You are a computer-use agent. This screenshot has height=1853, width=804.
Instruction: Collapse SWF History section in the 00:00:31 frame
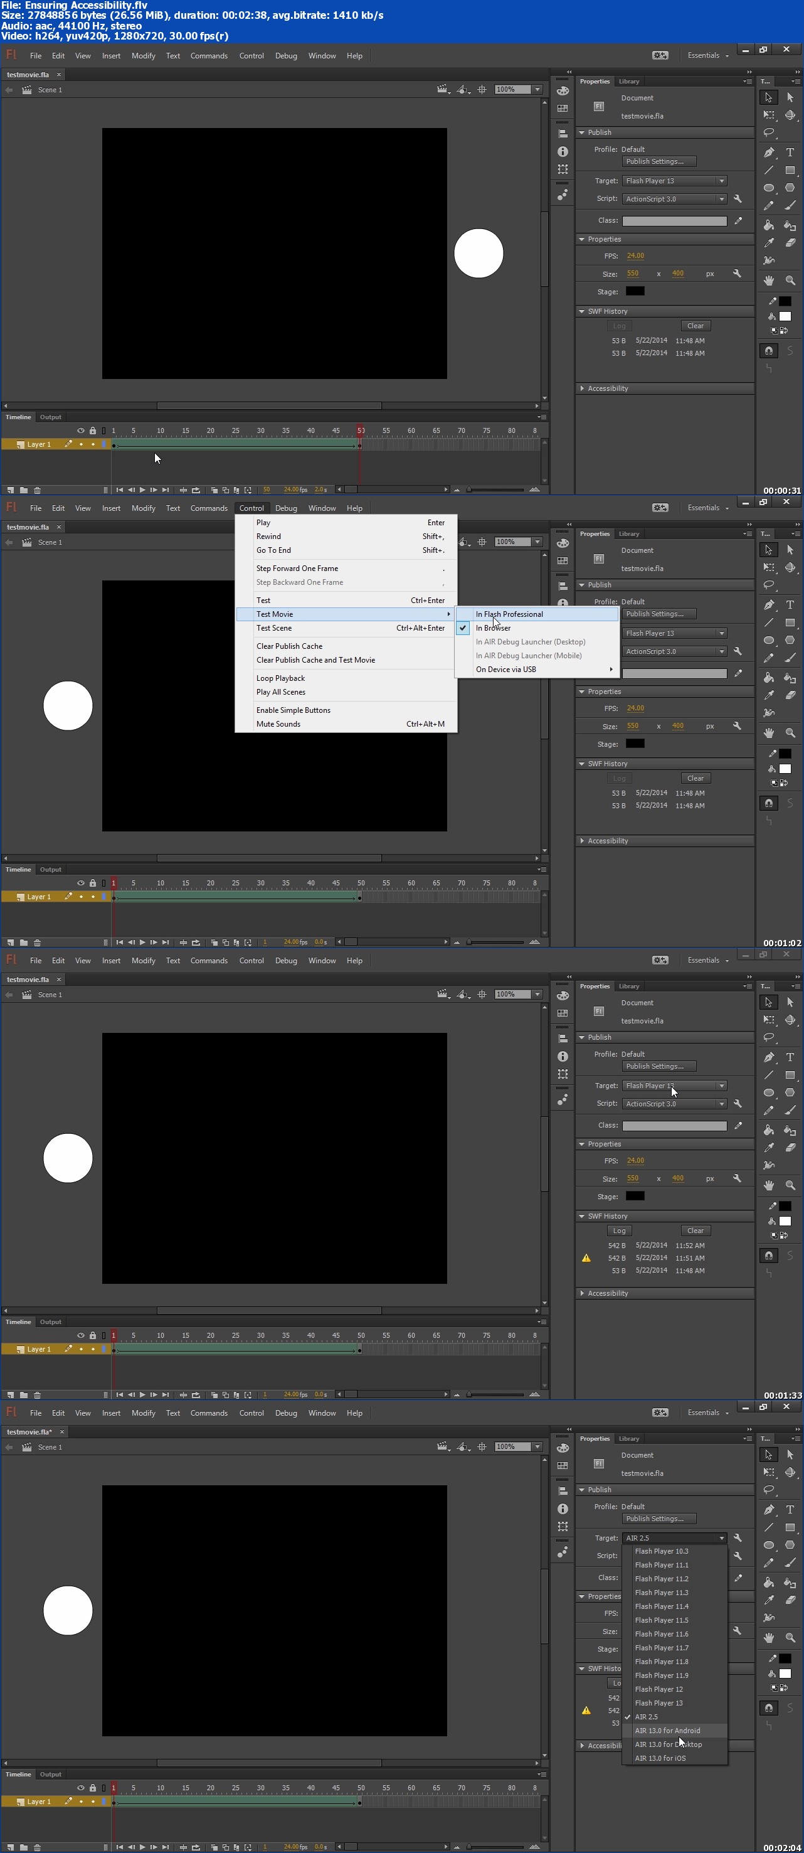pyautogui.click(x=582, y=311)
